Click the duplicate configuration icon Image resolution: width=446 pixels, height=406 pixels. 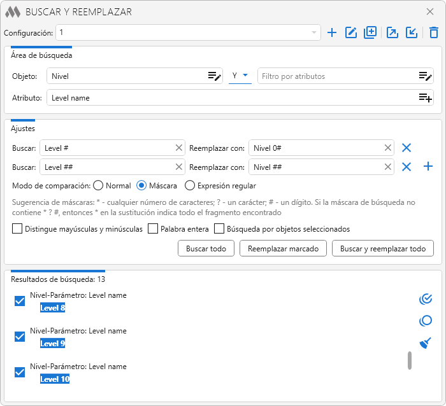370,32
